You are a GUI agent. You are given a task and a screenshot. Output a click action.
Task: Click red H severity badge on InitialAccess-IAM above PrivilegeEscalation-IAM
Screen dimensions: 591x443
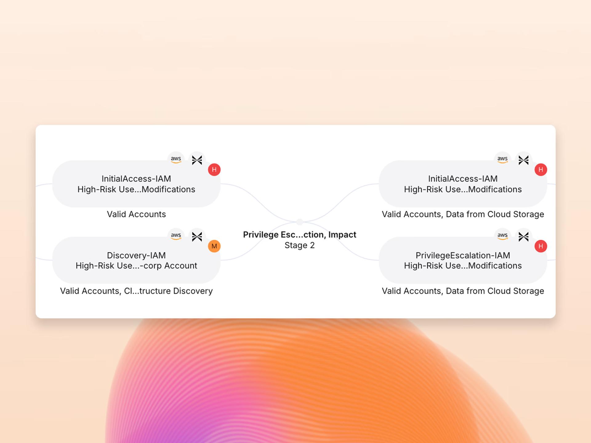[x=541, y=170]
